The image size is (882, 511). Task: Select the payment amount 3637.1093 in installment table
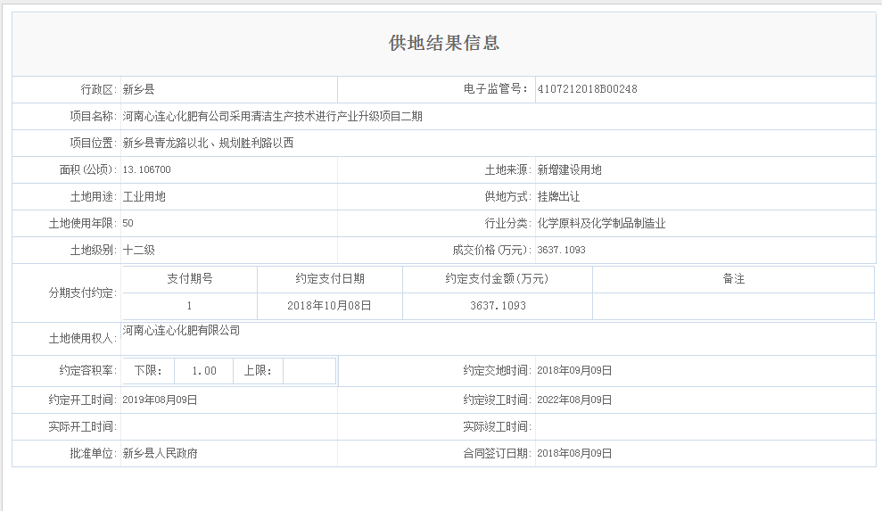pos(498,306)
